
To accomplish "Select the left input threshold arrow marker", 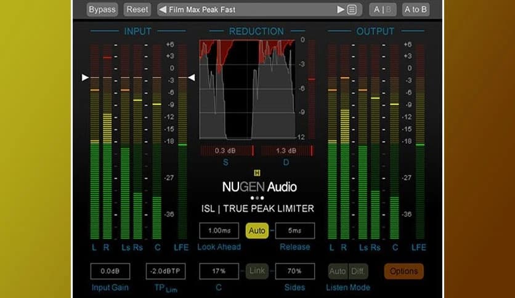I will tap(85, 78).
